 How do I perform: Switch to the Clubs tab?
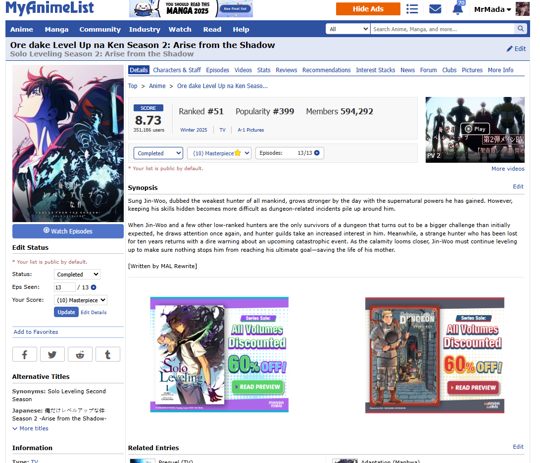point(449,70)
